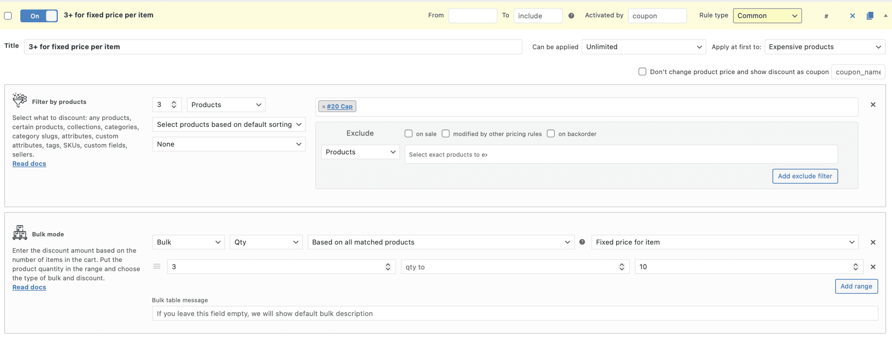
Task: Check the exclude on sale checkbox
Action: (408, 134)
